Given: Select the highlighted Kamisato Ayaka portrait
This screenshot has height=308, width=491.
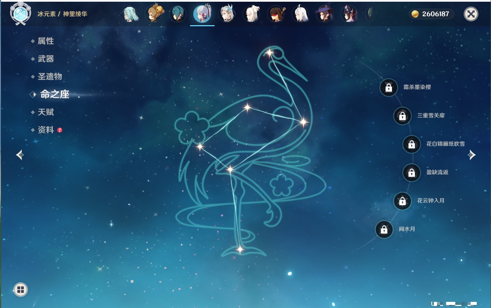Looking at the screenshot, I should (202, 14).
